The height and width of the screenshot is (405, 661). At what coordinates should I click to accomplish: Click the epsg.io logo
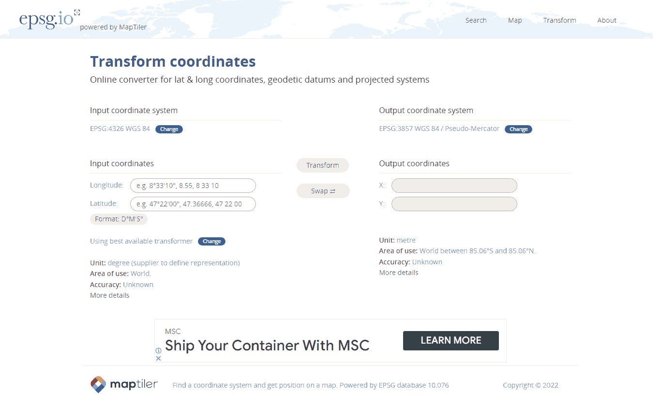point(46,19)
